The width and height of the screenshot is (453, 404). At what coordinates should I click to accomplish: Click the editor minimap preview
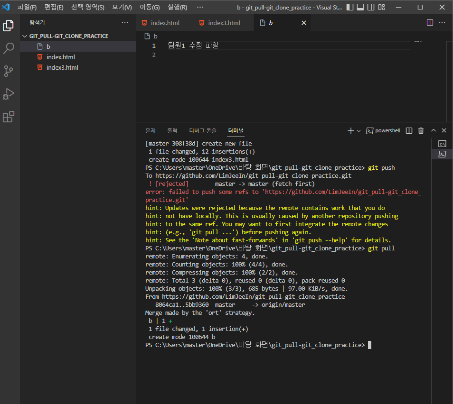(x=418, y=42)
